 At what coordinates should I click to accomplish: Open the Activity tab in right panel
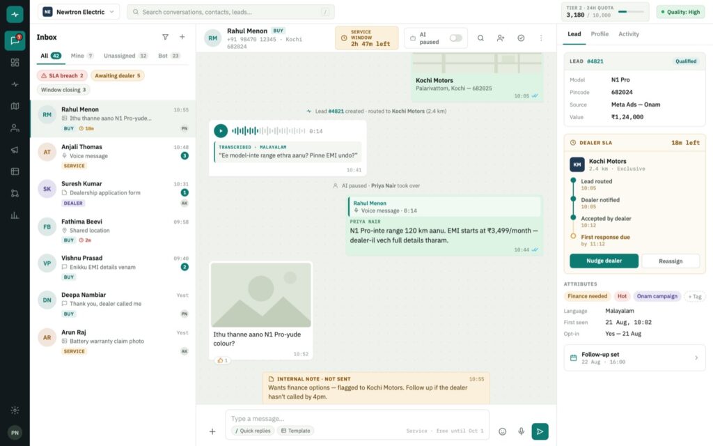(x=629, y=34)
